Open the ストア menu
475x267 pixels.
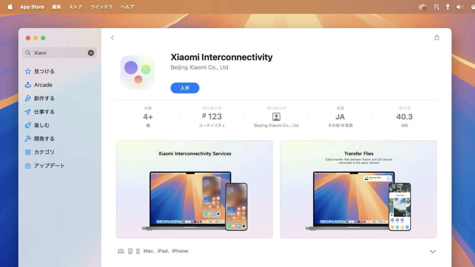[x=76, y=7]
